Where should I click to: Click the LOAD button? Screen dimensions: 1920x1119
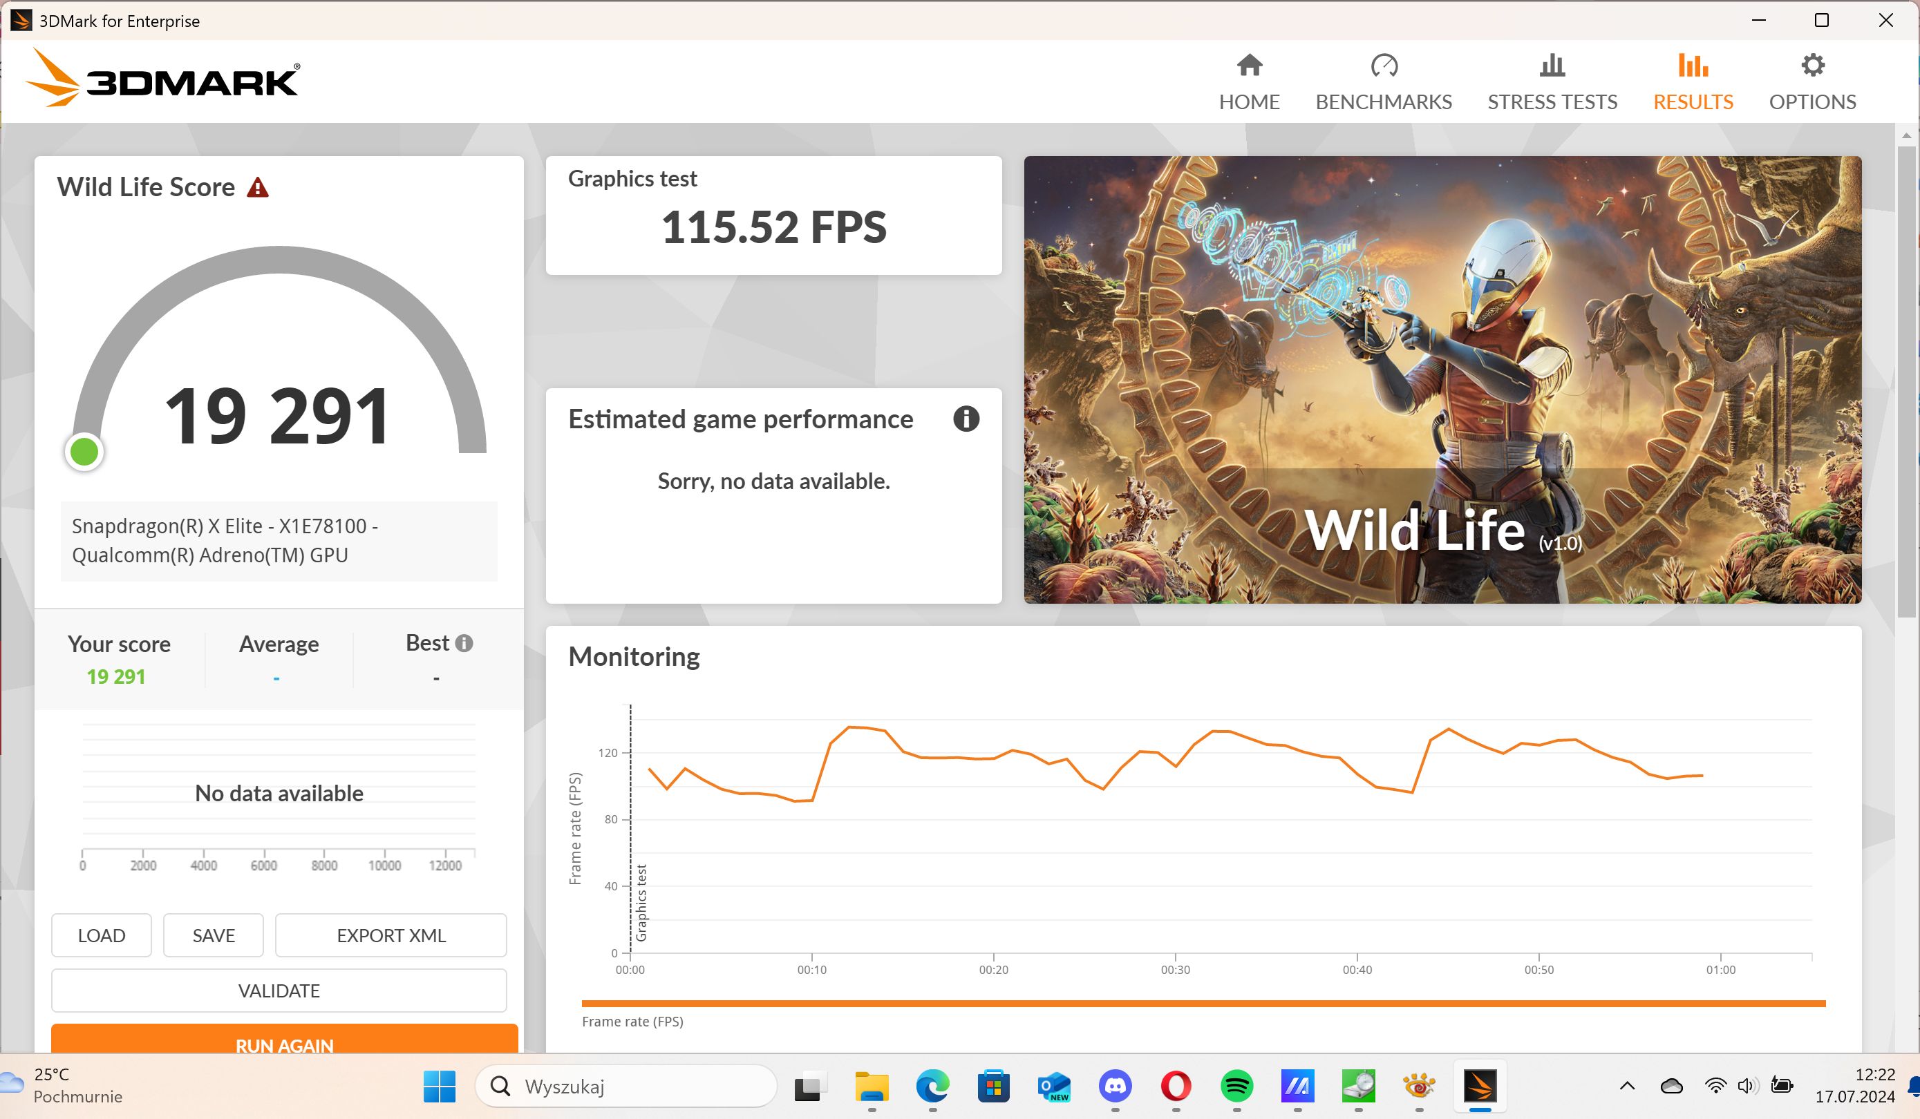click(x=102, y=935)
